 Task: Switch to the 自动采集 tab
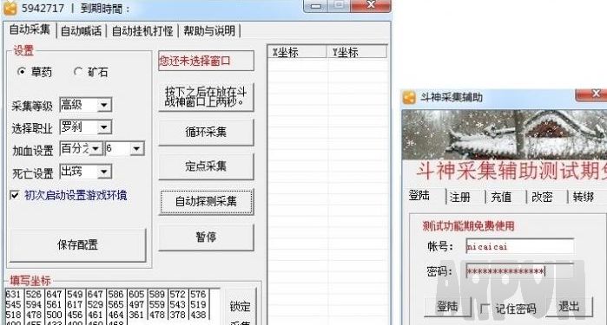click(30, 29)
